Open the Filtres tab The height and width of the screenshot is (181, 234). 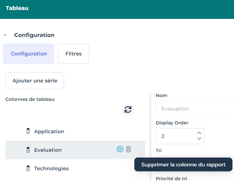(x=74, y=54)
